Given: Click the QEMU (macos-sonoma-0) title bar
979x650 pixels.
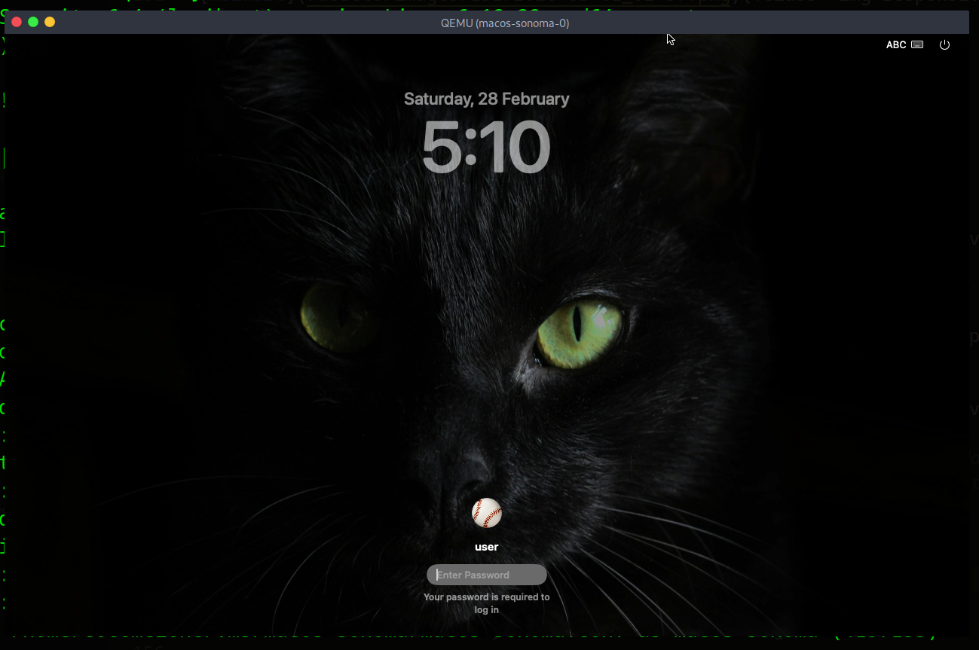Looking at the screenshot, I should click(x=504, y=23).
